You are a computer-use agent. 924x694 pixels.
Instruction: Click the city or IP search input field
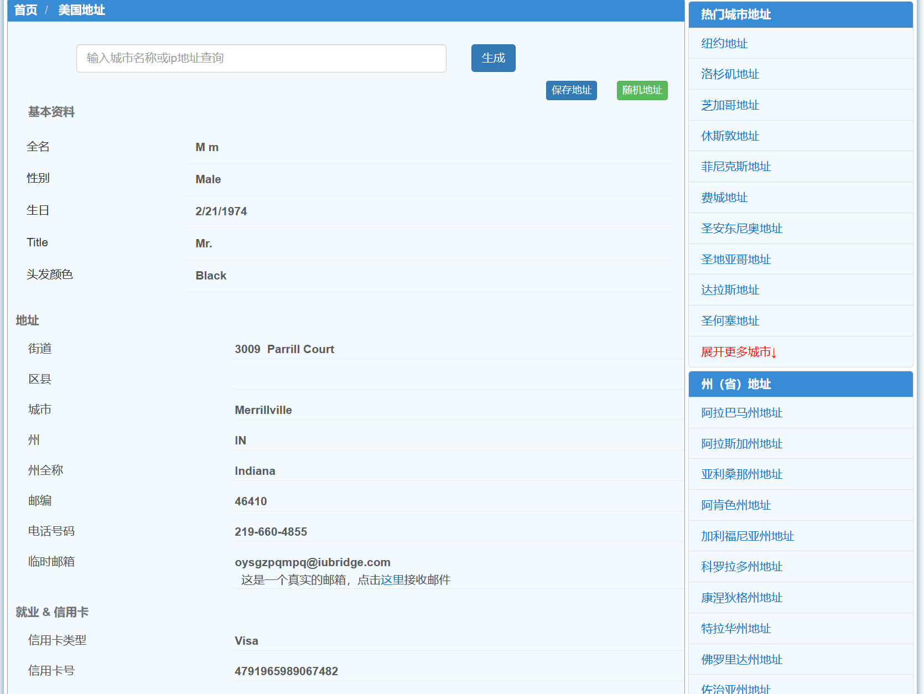pos(261,58)
